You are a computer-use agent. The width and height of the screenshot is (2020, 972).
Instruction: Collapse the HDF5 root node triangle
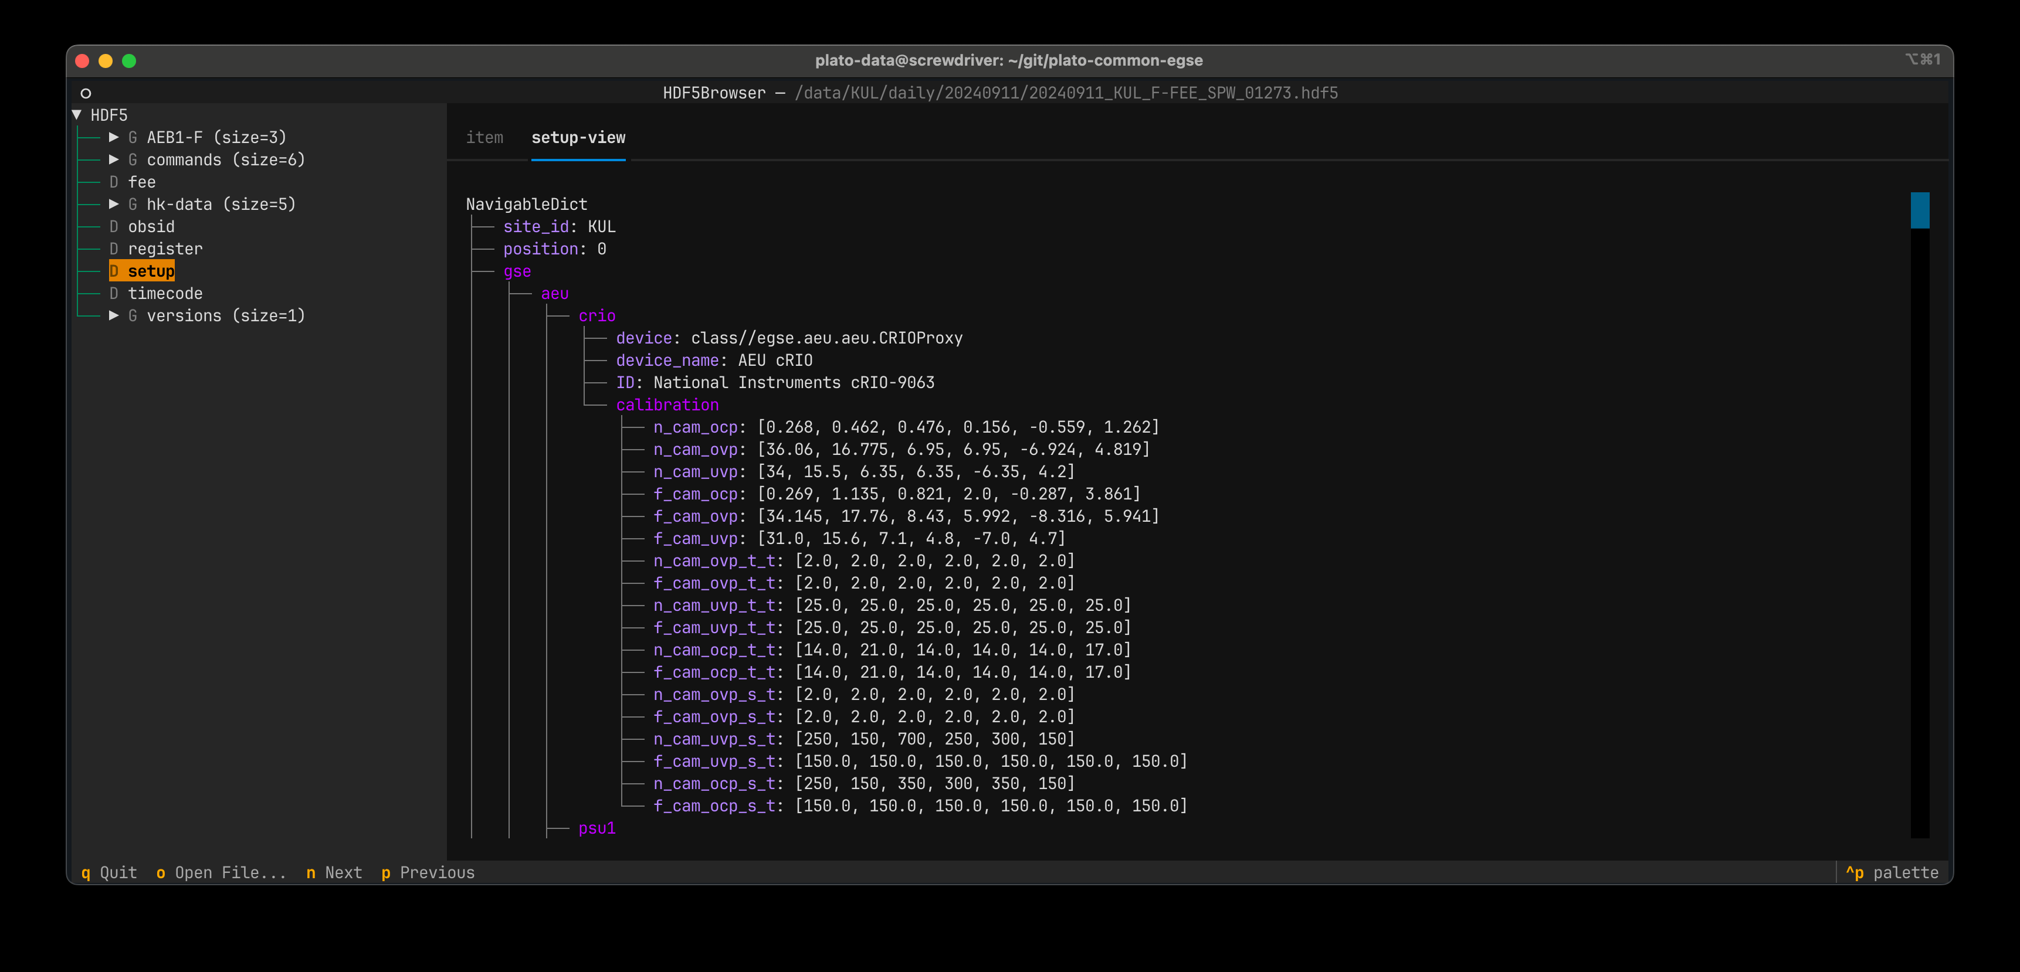[x=77, y=115]
